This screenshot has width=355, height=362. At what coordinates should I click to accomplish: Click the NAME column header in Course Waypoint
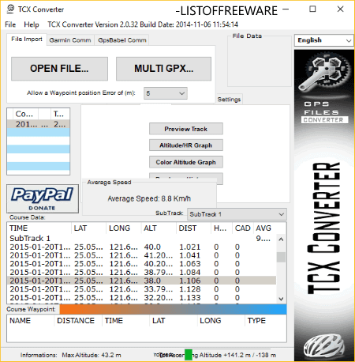[x=31, y=321]
